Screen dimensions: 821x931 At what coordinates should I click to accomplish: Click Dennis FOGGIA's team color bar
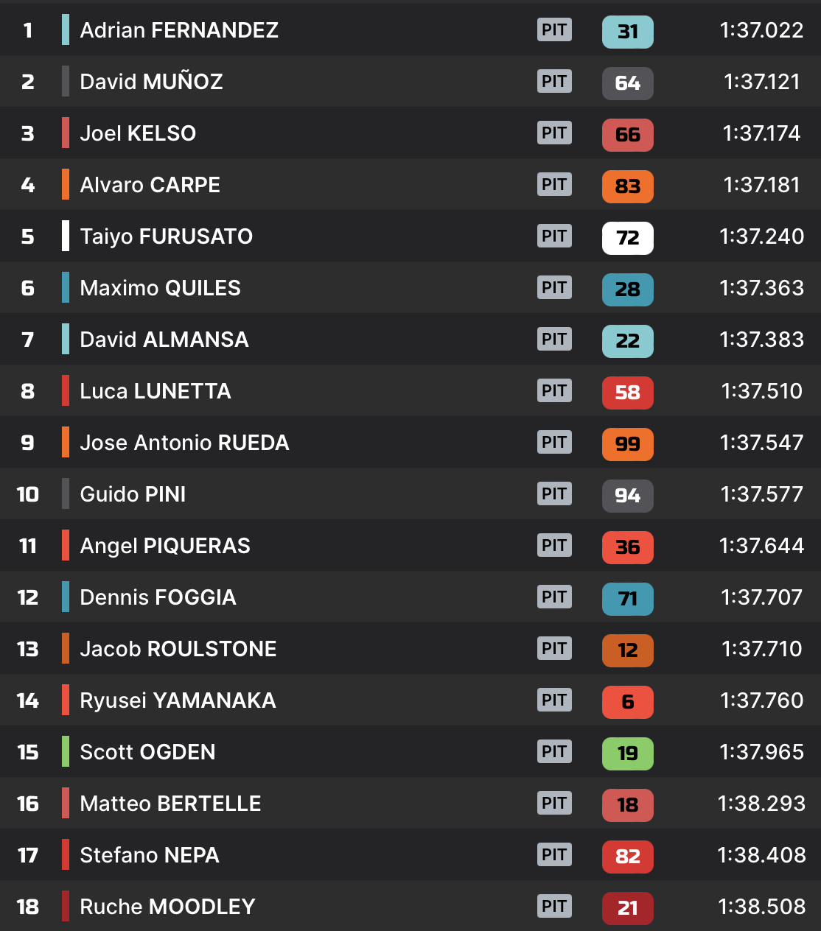[66, 597]
